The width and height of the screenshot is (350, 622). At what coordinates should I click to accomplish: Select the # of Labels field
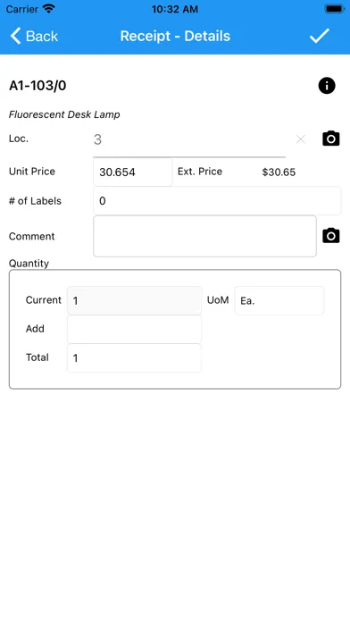(217, 201)
